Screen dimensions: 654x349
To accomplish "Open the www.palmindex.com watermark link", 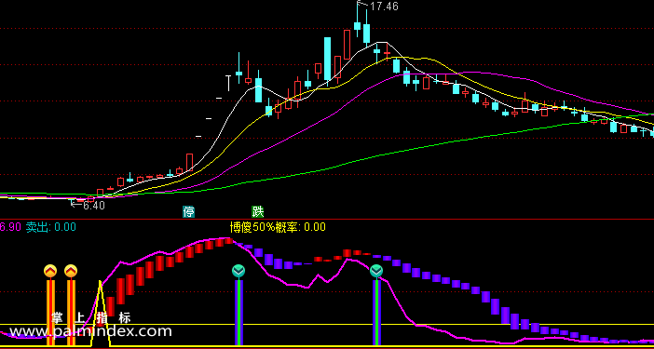I will pos(90,332).
